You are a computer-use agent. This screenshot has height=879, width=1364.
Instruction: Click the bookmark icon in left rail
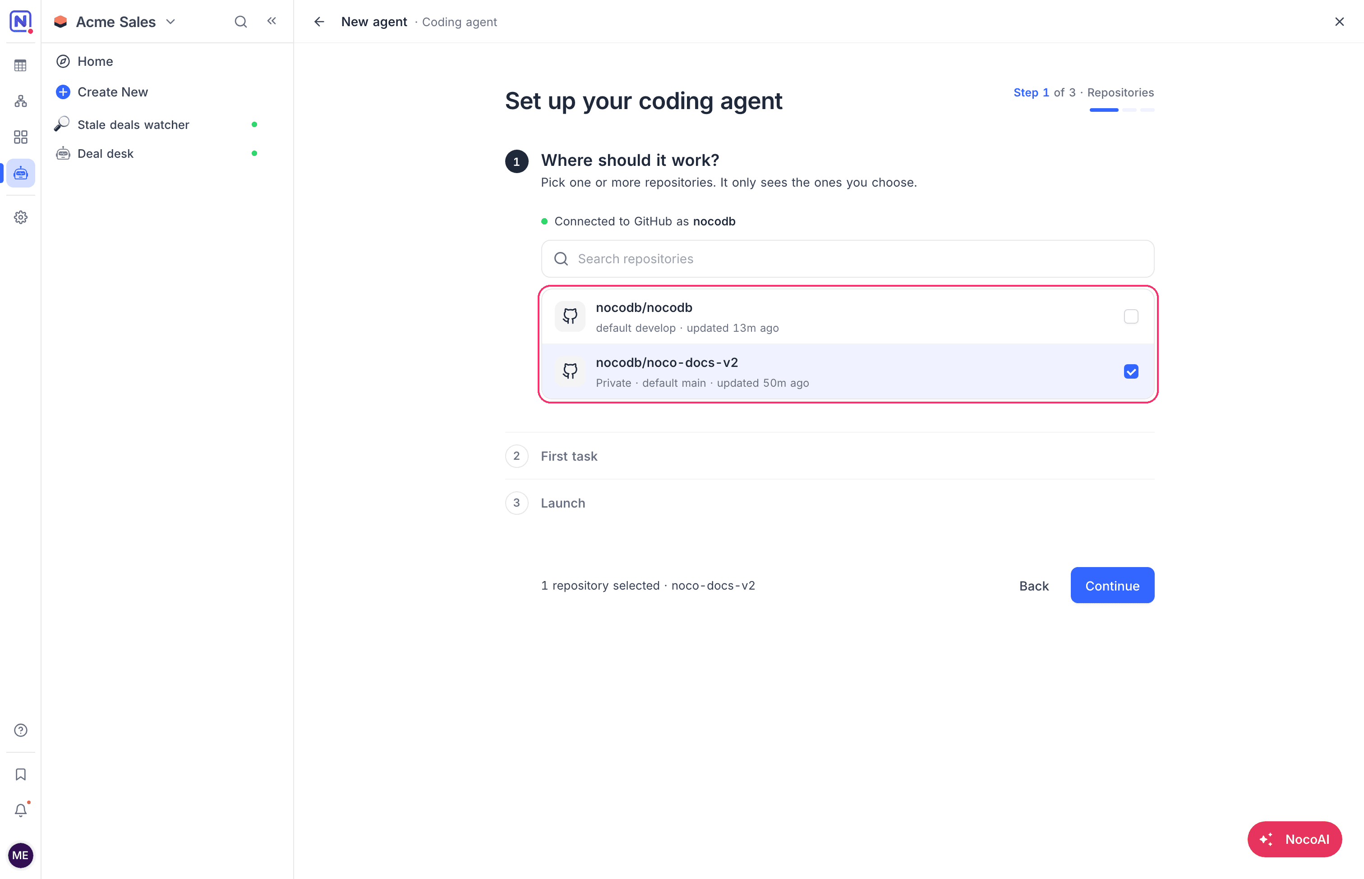click(21, 774)
